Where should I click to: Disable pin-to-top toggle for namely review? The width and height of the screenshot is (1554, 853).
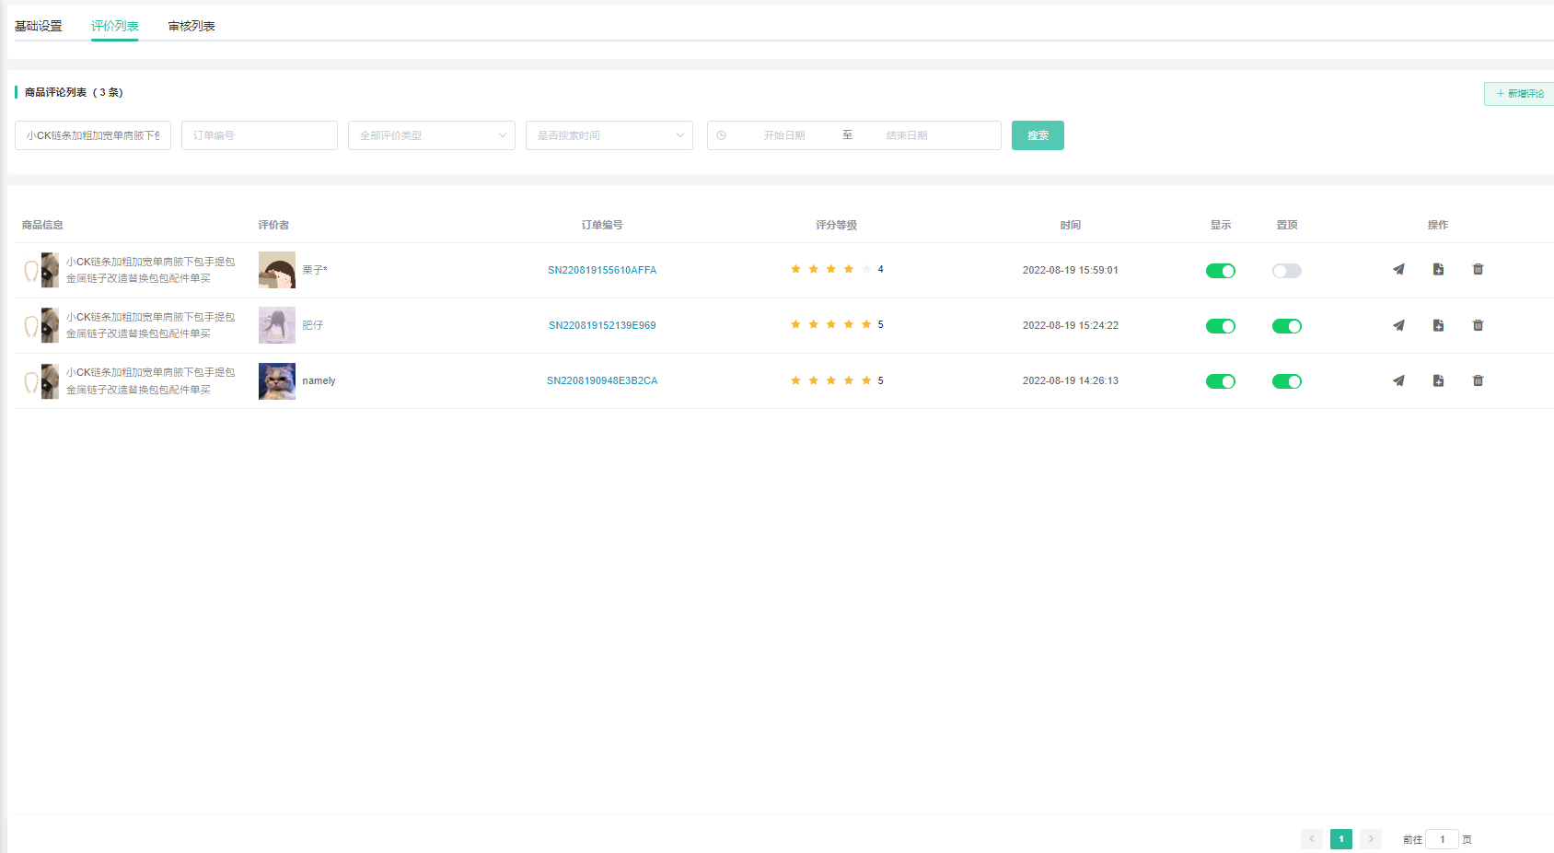[x=1286, y=381]
